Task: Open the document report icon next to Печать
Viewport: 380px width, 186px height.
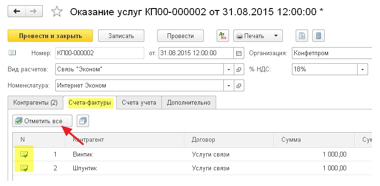Action: 302,36
